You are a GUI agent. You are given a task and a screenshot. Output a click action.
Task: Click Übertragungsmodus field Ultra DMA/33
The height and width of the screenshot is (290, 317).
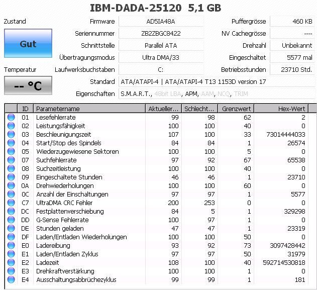click(x=161, y=58)
